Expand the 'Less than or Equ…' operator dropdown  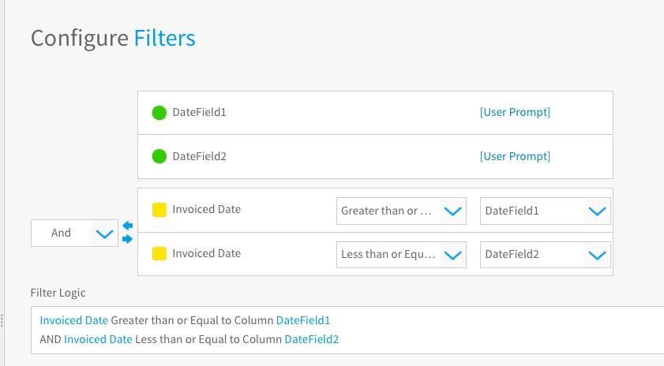pyautogui.click(x=401, y=255)
